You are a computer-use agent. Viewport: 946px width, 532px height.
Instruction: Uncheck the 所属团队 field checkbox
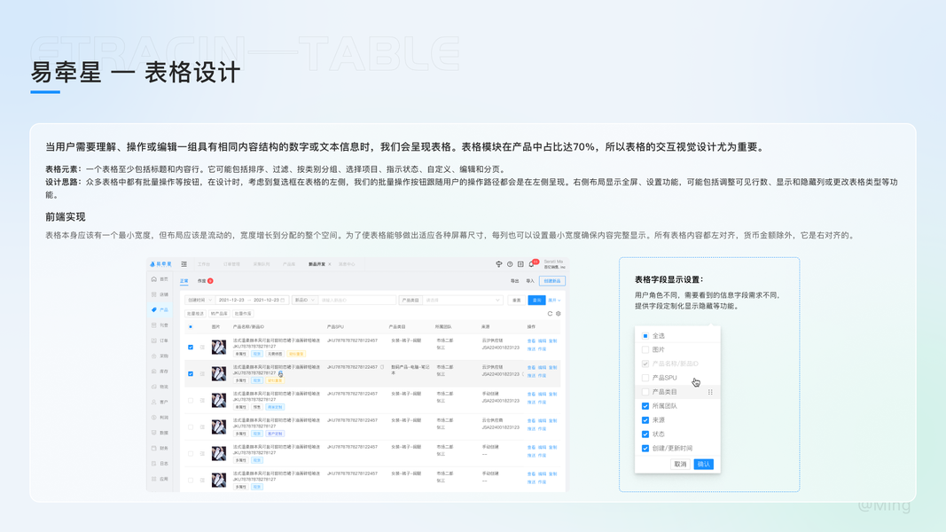[645, 406]
